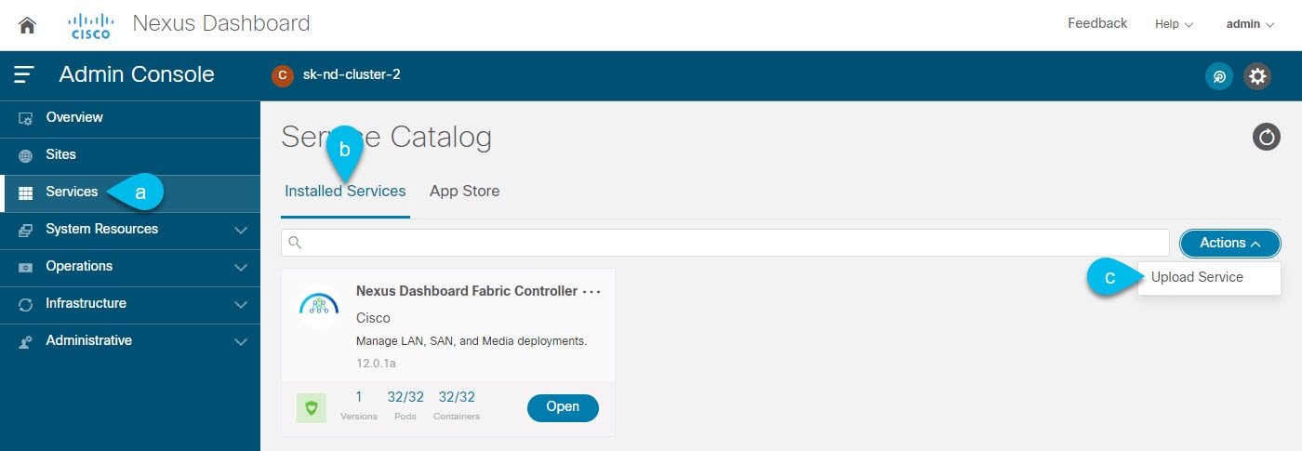
Task: Focus the service search field
Action: pos(725,243)
